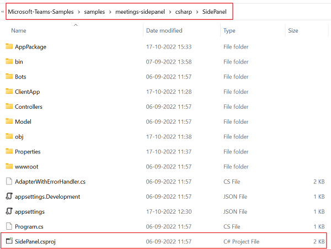The width and height of the screenshot is (331, 249).
Task: Select the bin folder icon
Action: 9,61
